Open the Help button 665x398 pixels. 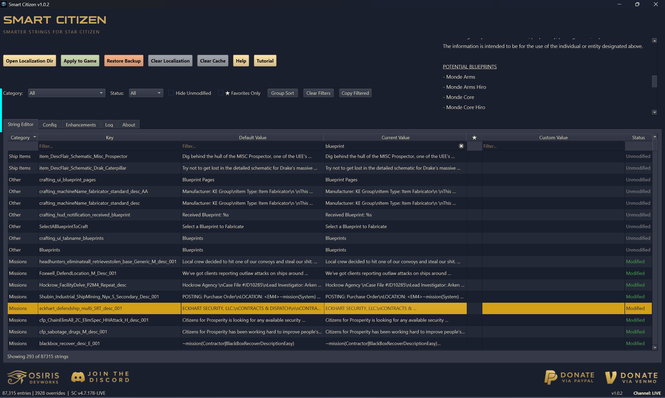[241, 61]
